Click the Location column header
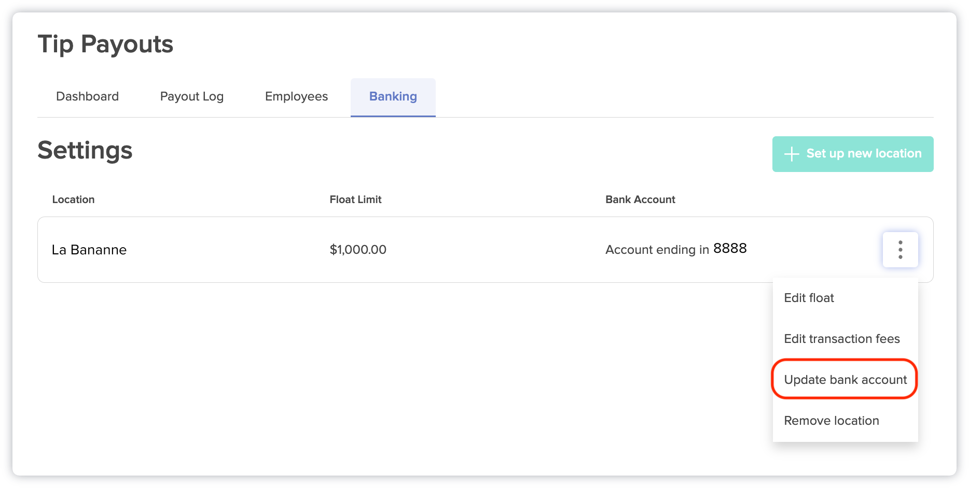Image resolution: width=969 pixels, height=488 pixels. click(x=73, y=199)
